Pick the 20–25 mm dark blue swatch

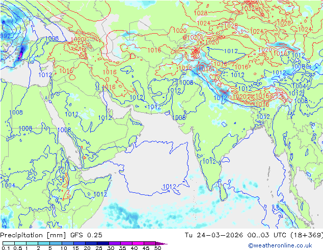point(91,243)
